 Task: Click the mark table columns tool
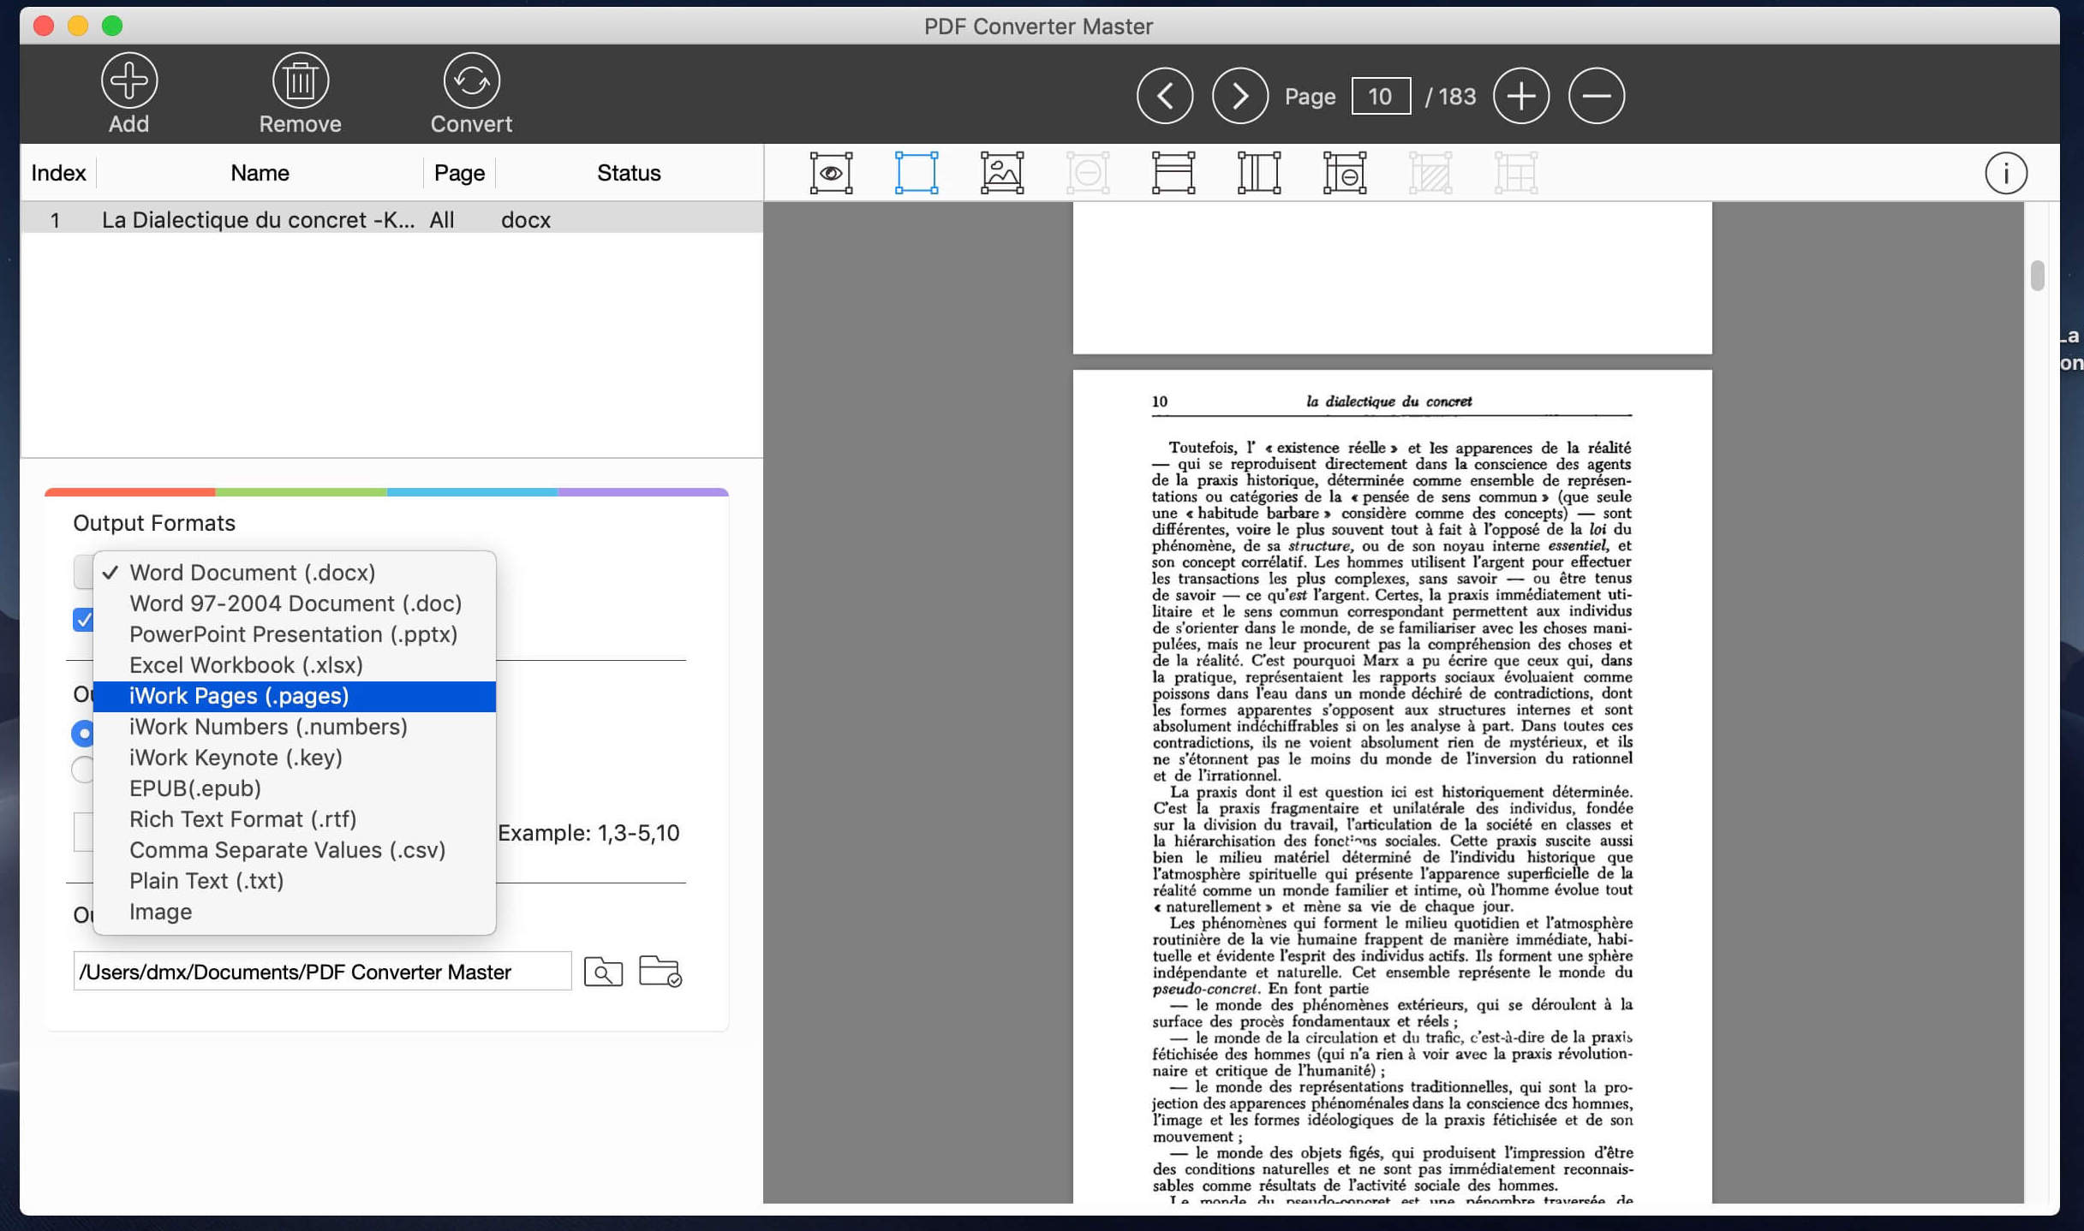pos(1259,172)
